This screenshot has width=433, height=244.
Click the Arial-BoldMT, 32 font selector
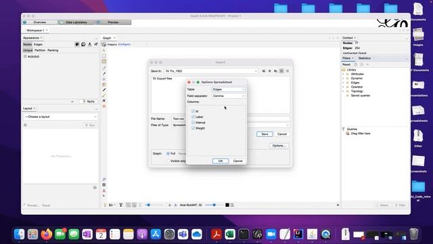pyautogui.click(x=191, y=205)
